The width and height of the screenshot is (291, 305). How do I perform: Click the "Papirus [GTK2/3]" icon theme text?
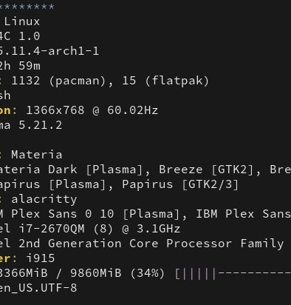[180, 184]
